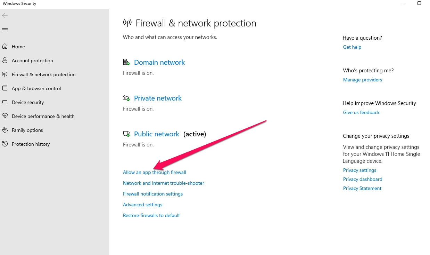Click the back arrow icon
Viewport: 430px width, 255px height.
pyautogui.click(x=5, y=16)
